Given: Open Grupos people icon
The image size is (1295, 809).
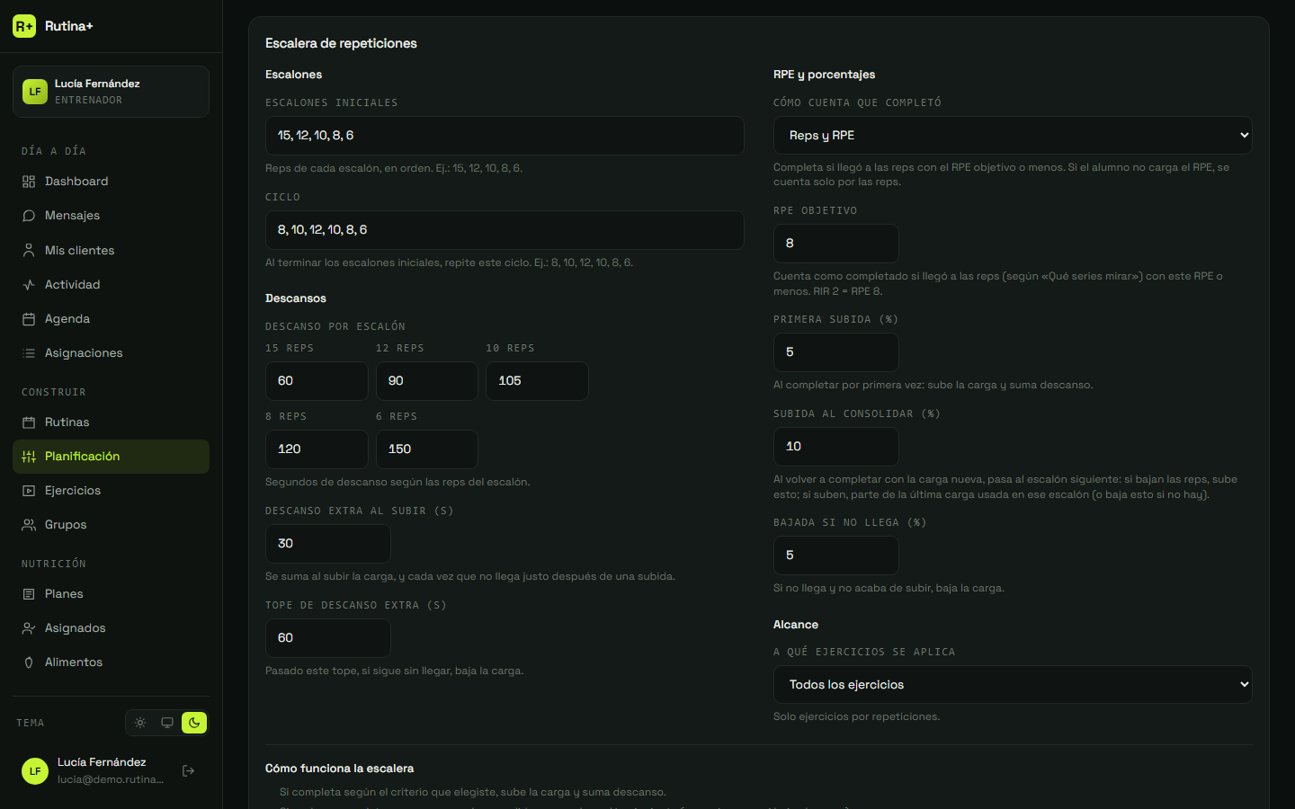Looking at the screenshot, I should [x=29, y=525].
